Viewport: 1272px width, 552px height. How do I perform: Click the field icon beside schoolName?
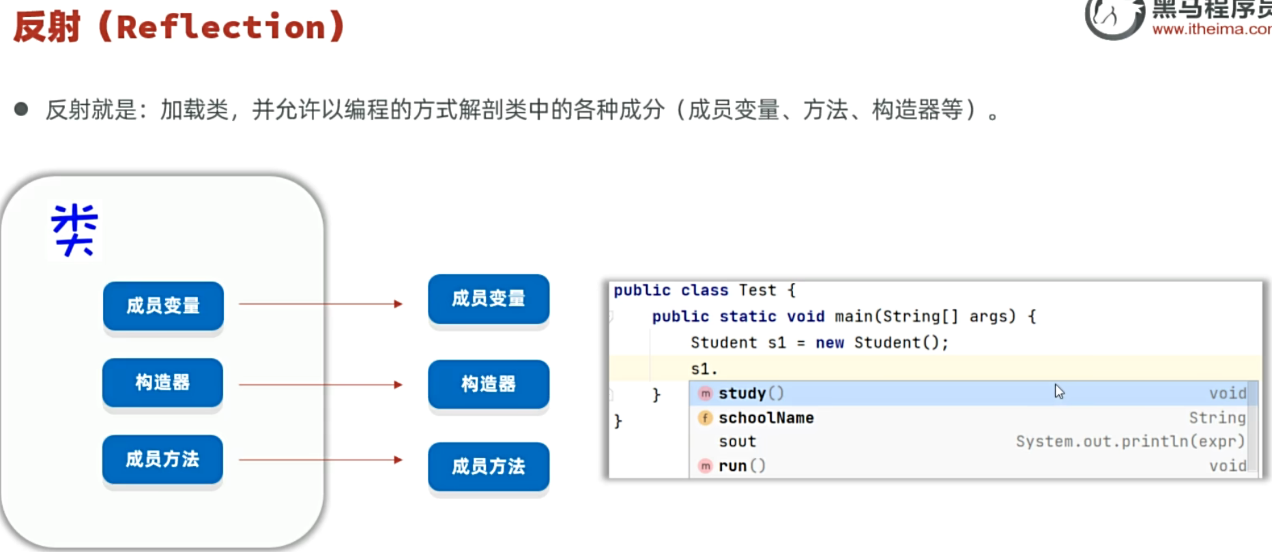(x=705, y=418)
